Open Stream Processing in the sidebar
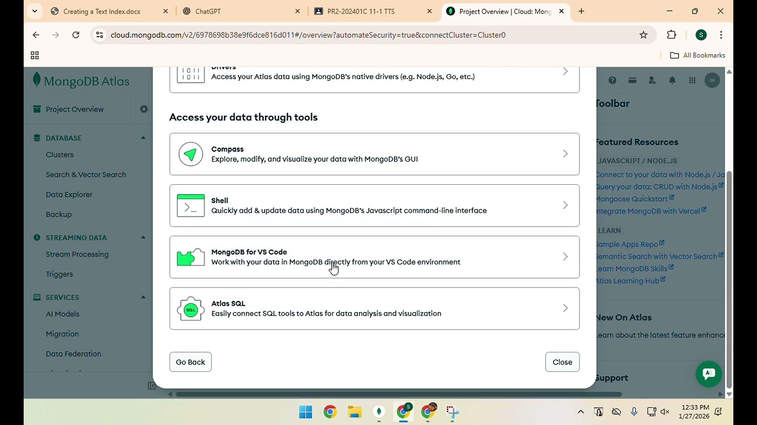 [77, 254]
